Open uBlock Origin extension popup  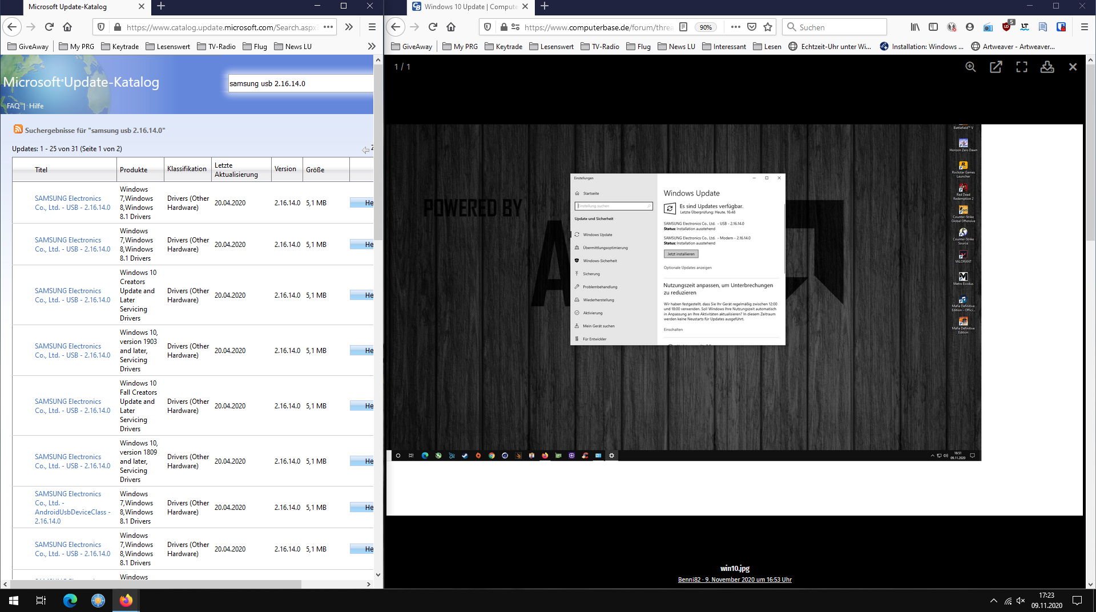1007,26
